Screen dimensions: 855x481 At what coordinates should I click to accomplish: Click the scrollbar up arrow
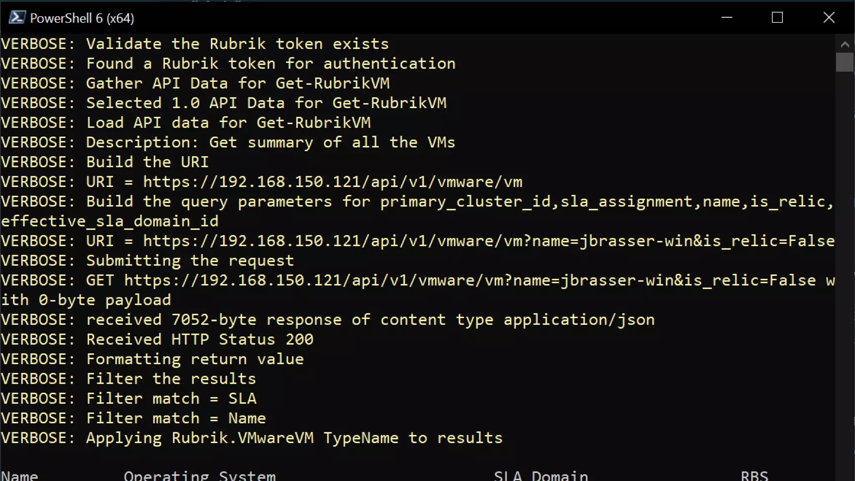pyautogui.click(x=845, y=44)
